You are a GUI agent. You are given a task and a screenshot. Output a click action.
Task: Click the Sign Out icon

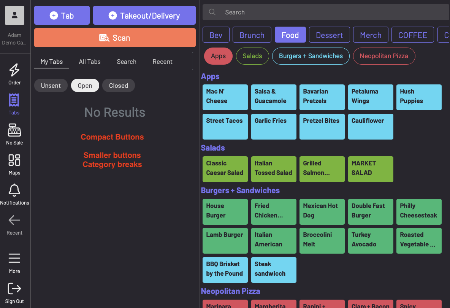coord(14,289)
